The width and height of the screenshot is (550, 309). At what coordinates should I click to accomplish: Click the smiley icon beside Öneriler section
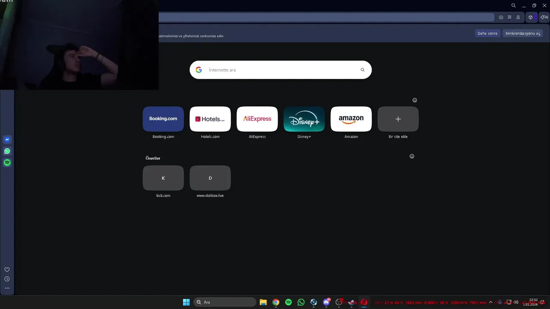click(x=412, y=156)
